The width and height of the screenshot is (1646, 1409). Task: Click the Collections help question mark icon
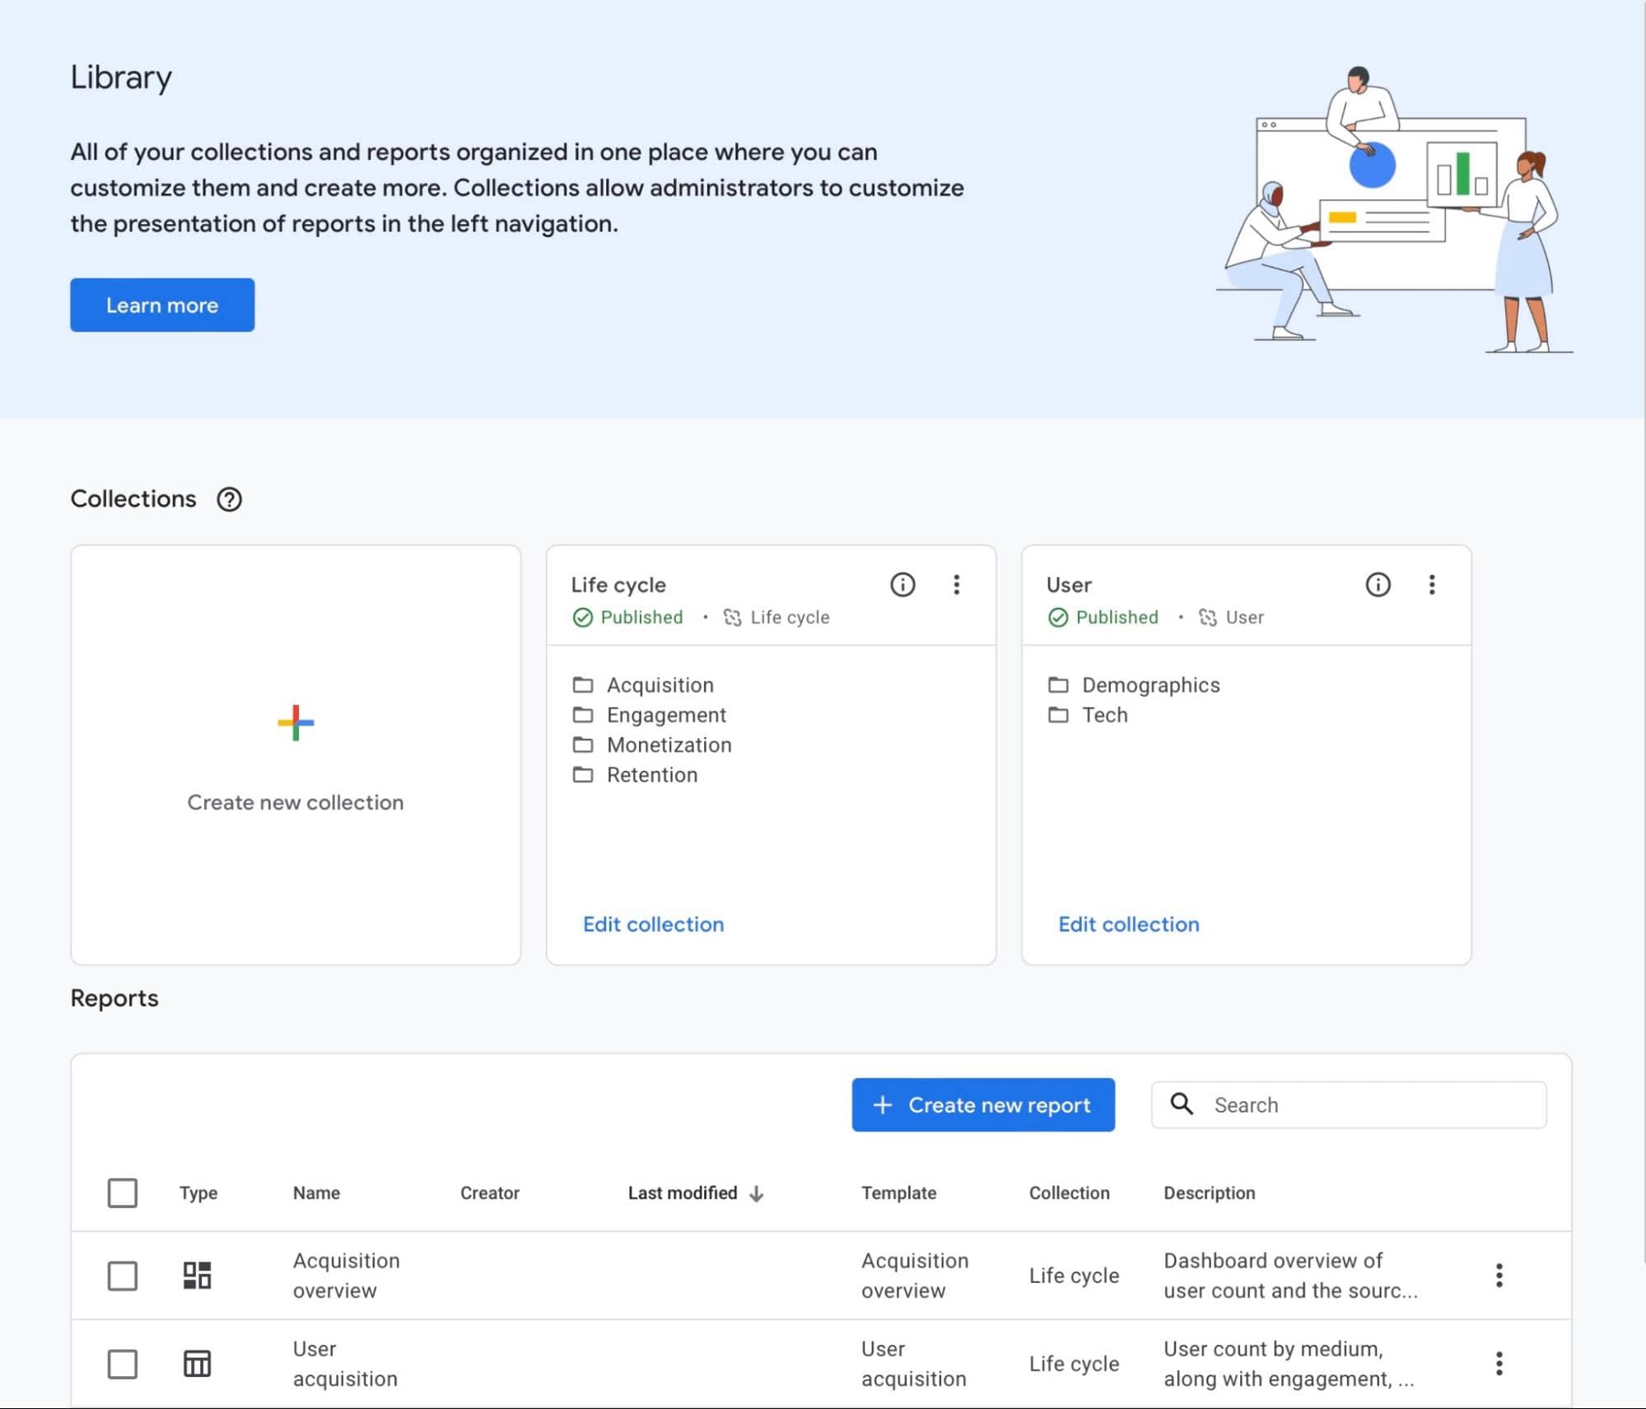[x=229, y=499]
